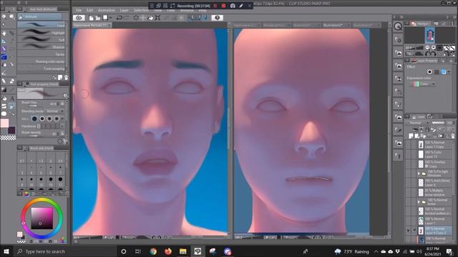Select the dark purple sub color swatch
Viewport: 458px width, 257px height.
coord(11,130)
